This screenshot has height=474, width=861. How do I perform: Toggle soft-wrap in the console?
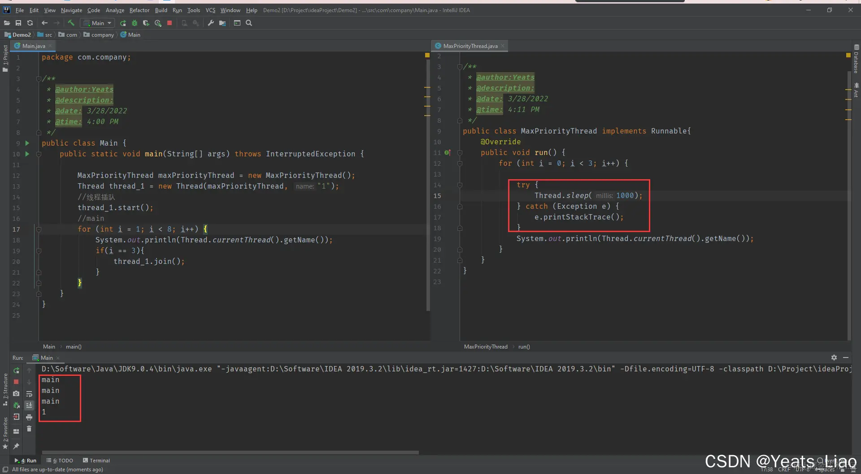pyautogui.click(x=29, y=393)
